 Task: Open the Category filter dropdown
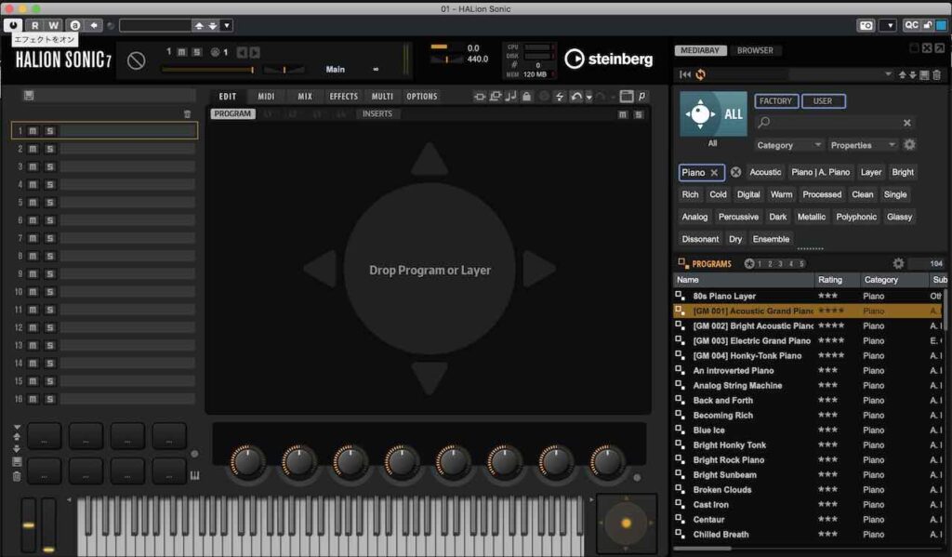click(789, 145)
